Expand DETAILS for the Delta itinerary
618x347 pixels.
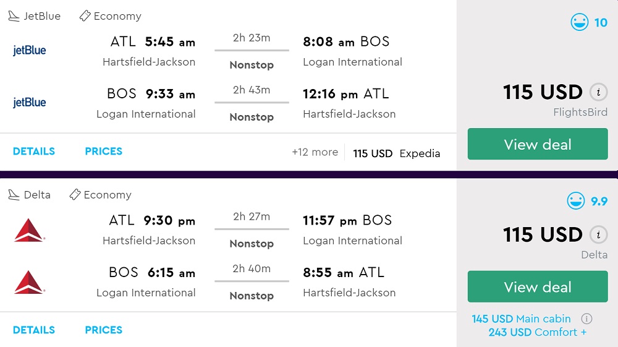tap(34, 330)
